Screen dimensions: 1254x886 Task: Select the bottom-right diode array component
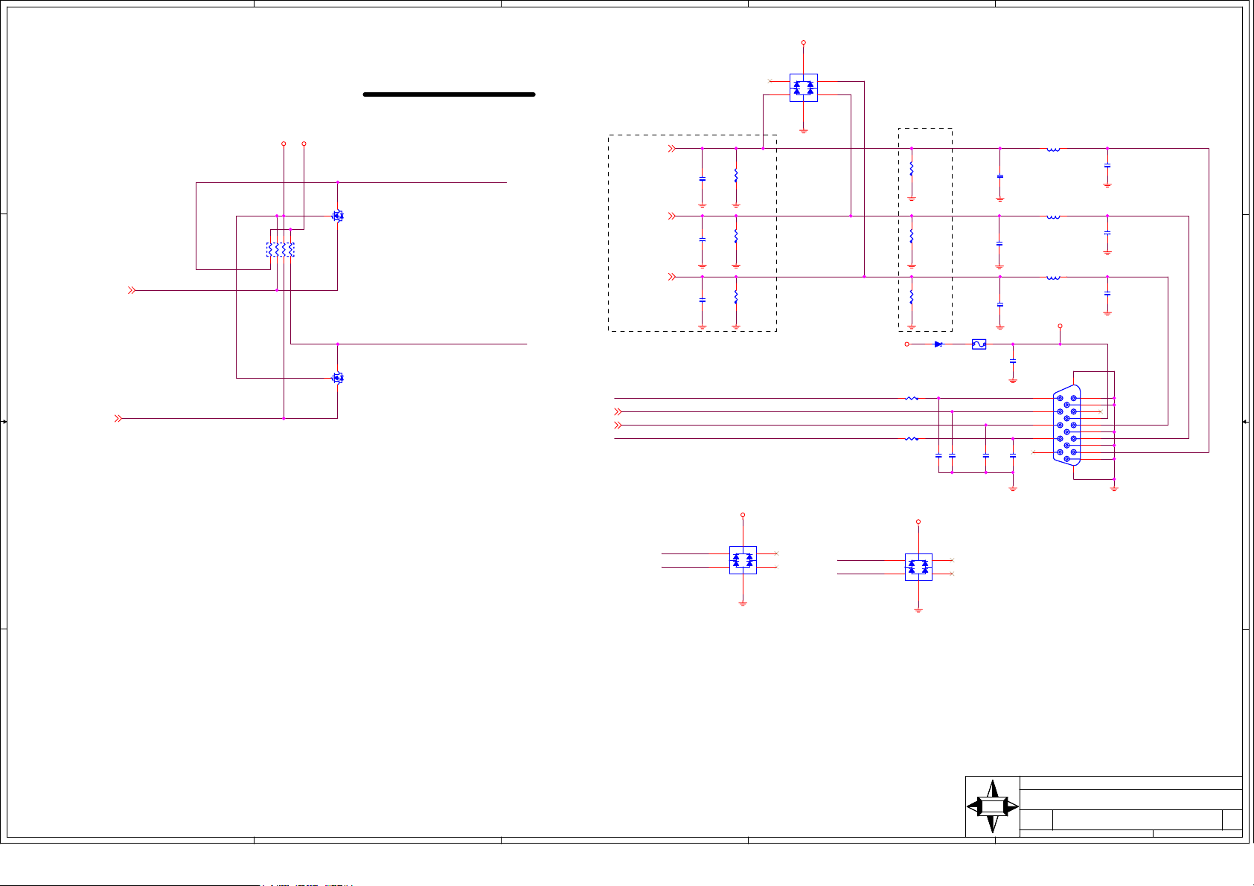[918, 567]
